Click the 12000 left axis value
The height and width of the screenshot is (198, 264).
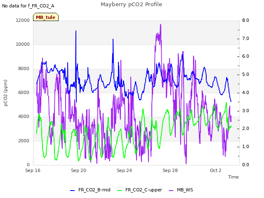coord(23,20)
